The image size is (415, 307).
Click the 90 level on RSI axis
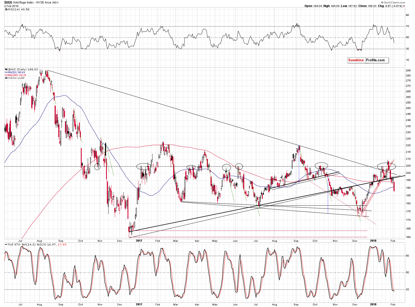pos(407,15)
